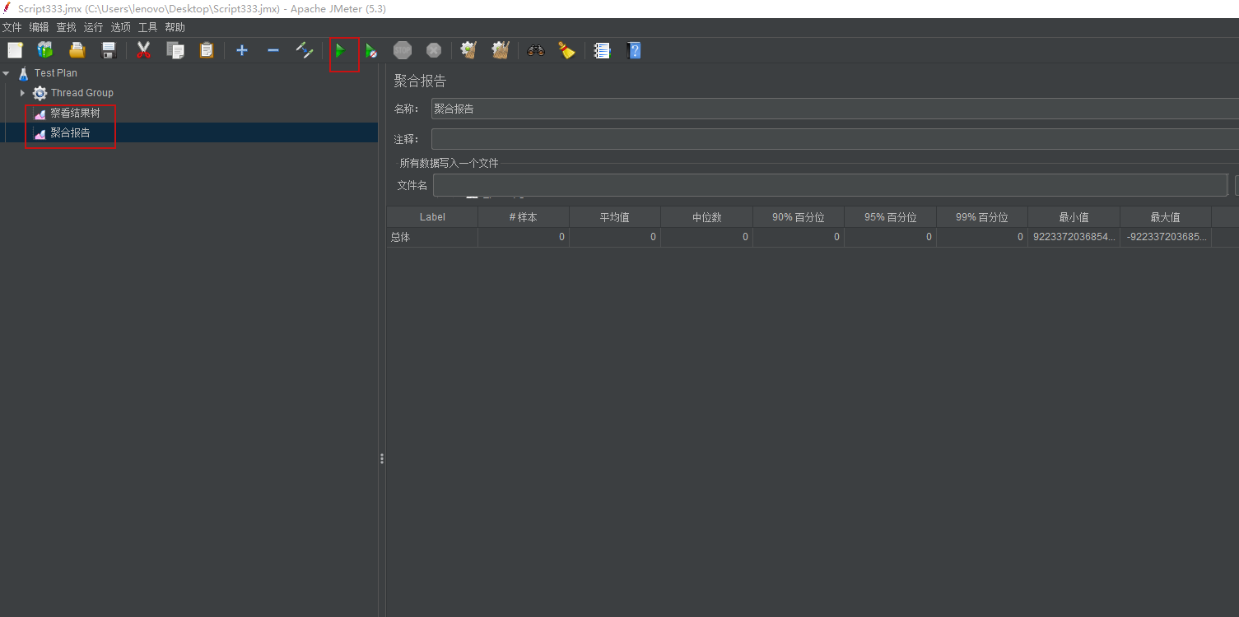The image size is (1239, 617).
Task: Click the STOP test icon
Action: 403,50
